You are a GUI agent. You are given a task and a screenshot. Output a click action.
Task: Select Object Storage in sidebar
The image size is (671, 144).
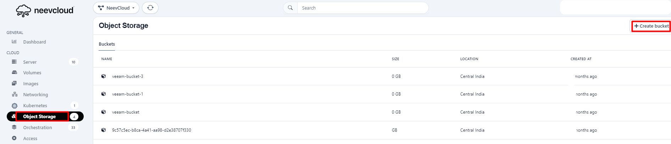[x=39, y=116]
